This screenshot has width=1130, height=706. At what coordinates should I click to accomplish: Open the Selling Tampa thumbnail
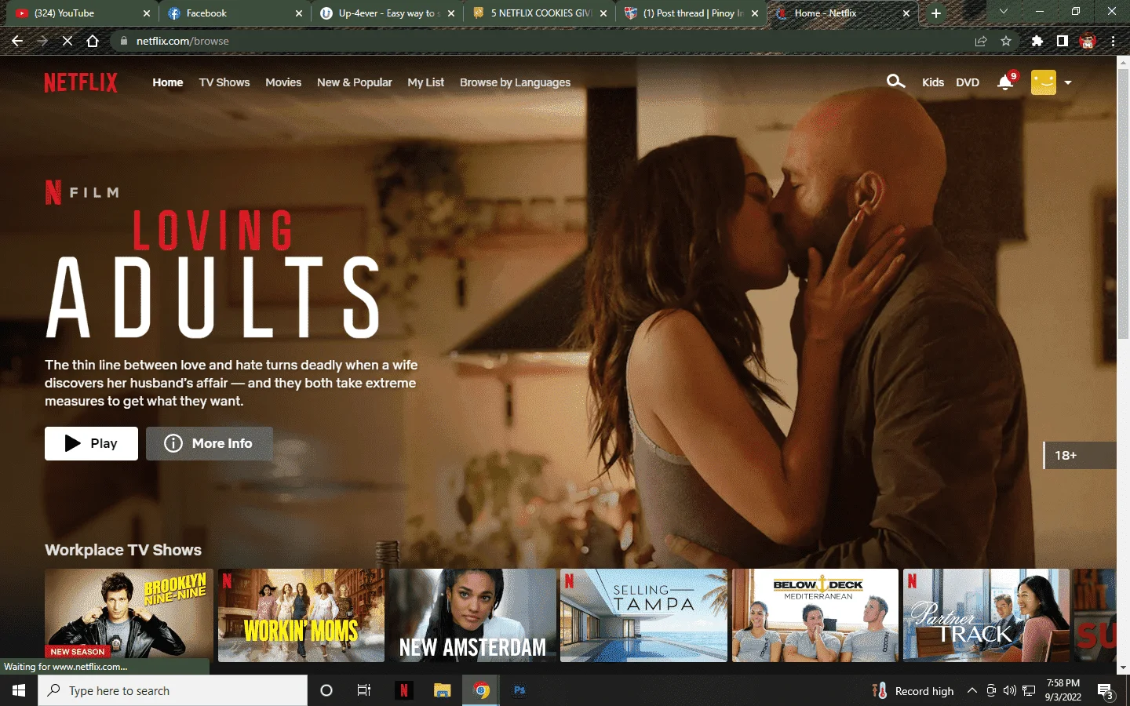pyautogui.click(x=643, y=615)
